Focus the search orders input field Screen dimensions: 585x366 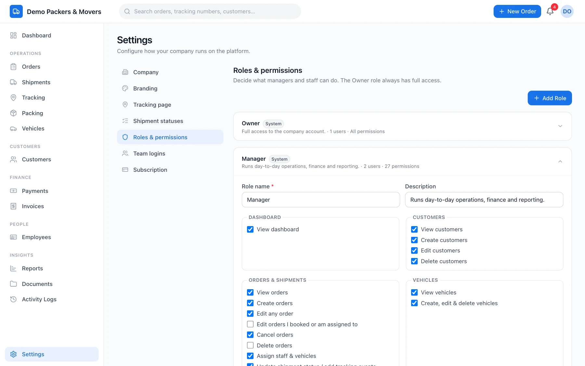[210, 11]
